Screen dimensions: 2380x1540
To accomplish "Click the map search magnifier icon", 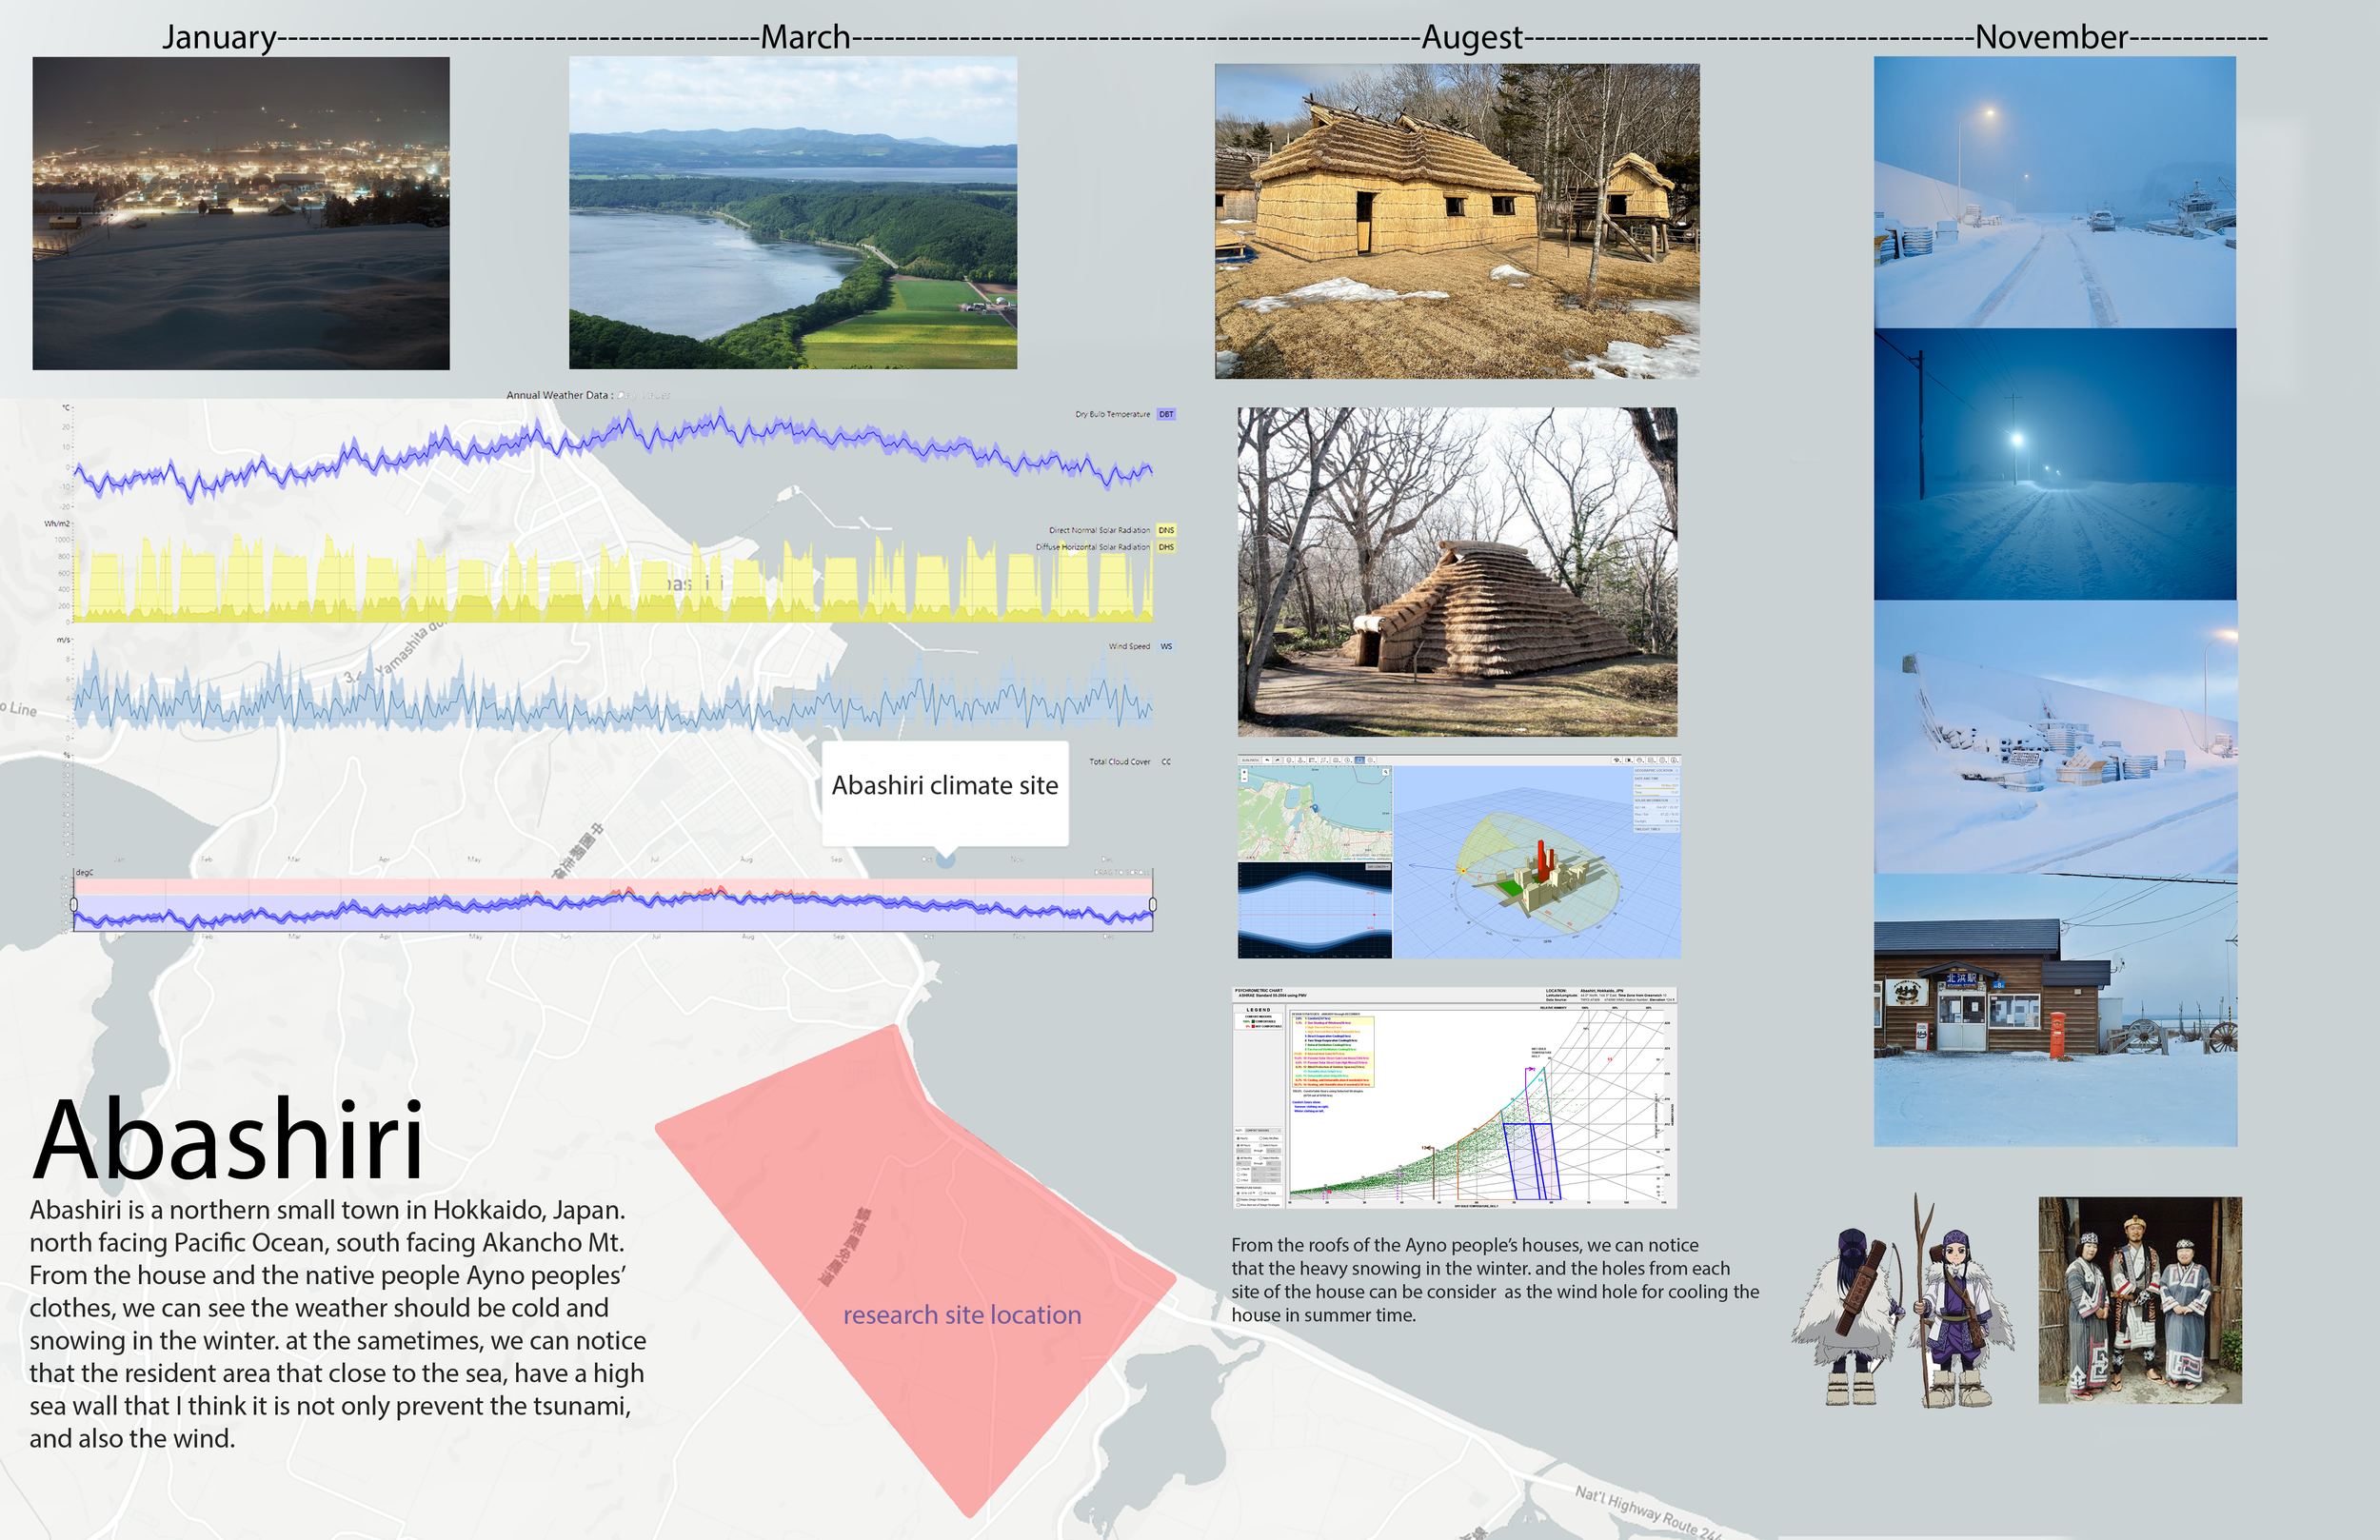I will pyautogui.click(x=1386, y=772).
